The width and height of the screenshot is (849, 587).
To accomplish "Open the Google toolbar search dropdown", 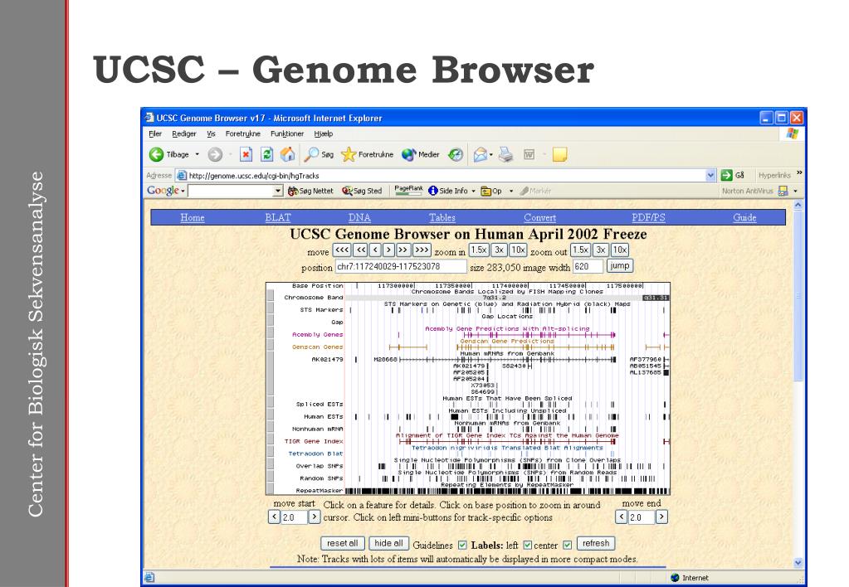I will pos(278,191).
